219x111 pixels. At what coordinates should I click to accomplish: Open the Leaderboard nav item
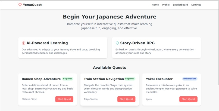pos(180,5)
